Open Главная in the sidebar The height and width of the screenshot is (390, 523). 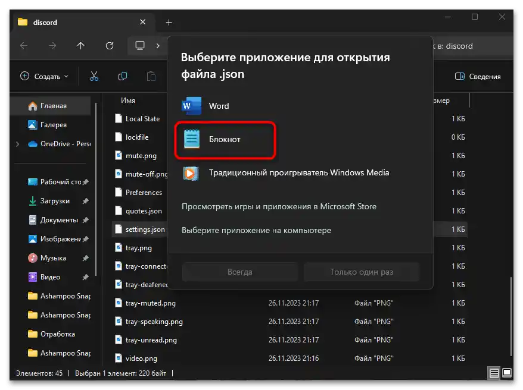coord(51,106)
